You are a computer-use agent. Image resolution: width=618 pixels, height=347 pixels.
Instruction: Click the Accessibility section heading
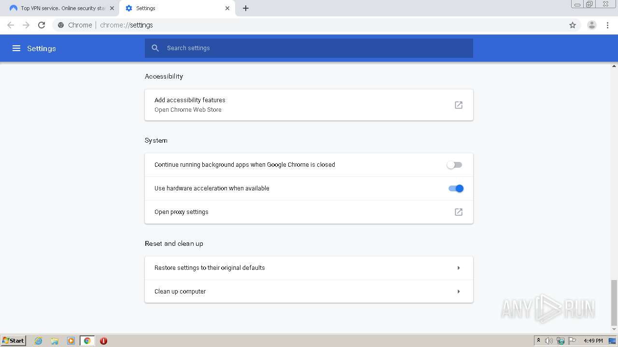click(x=164, y=76)
